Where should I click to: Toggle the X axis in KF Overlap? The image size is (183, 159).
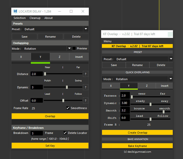(111, 86)
